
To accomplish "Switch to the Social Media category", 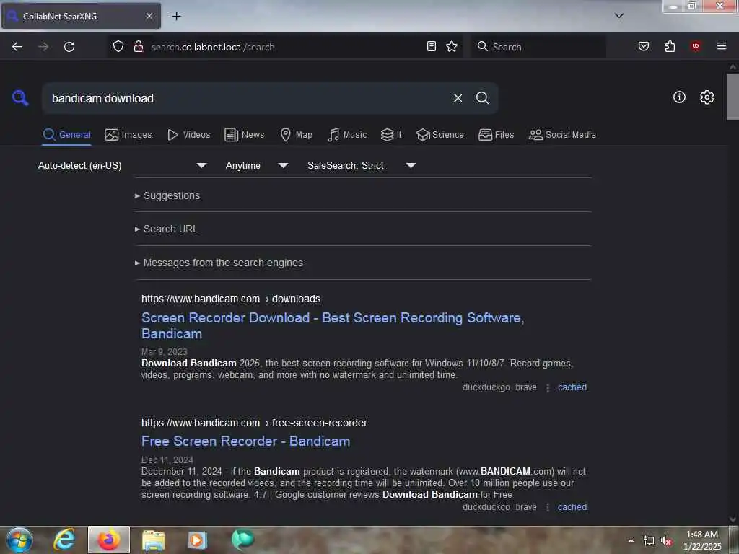I will [562, 135].
